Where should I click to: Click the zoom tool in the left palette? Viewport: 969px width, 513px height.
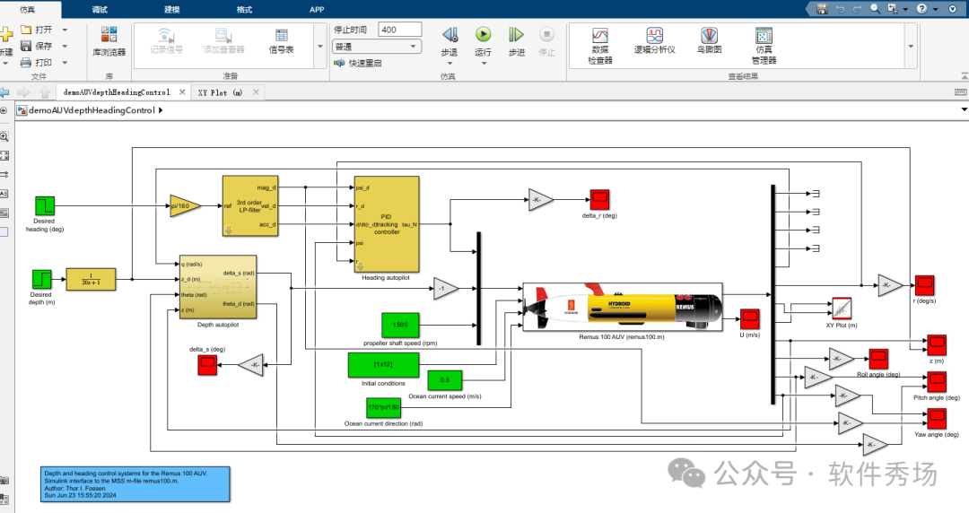pyautogui.click(x=4, y=136)
